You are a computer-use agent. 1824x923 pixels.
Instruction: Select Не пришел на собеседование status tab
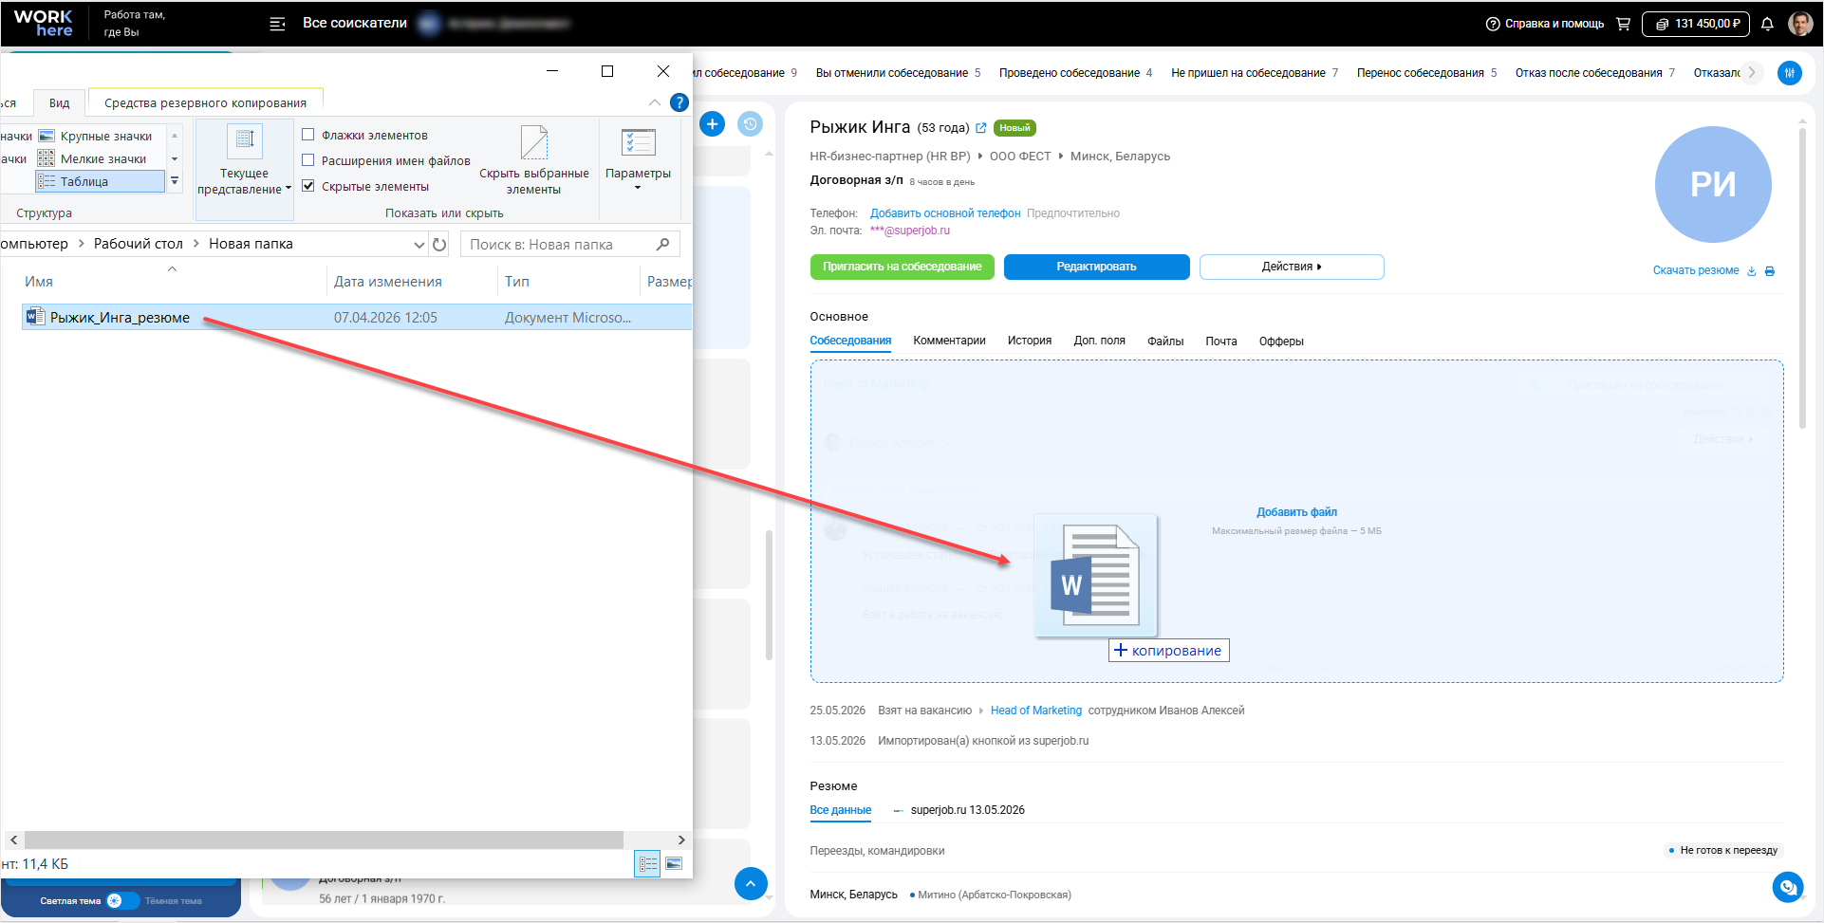(x=1255, y=73)
